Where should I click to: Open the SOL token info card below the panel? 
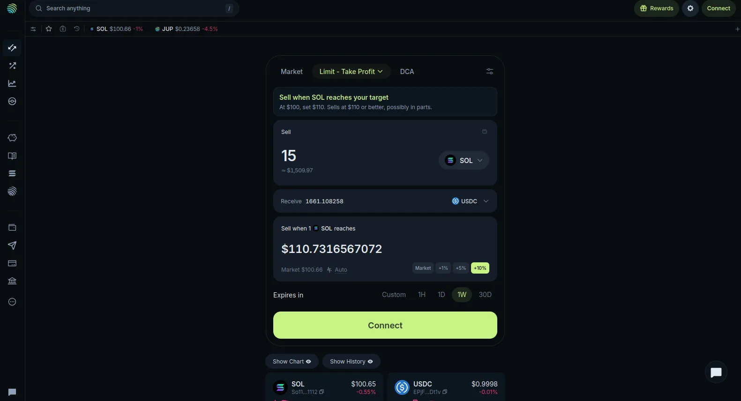324,387
